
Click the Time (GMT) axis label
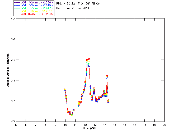pos(90,128)
